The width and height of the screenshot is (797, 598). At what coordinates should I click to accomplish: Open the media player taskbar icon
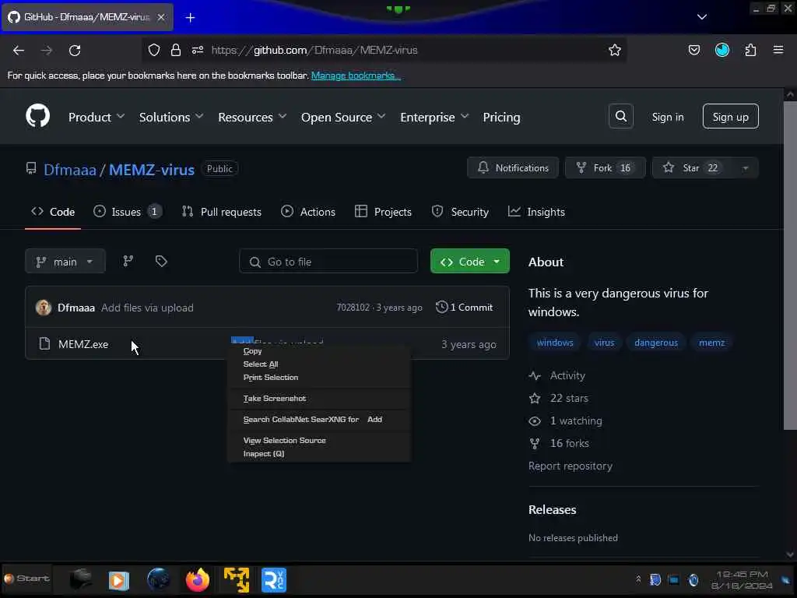(x=118, y=580)
